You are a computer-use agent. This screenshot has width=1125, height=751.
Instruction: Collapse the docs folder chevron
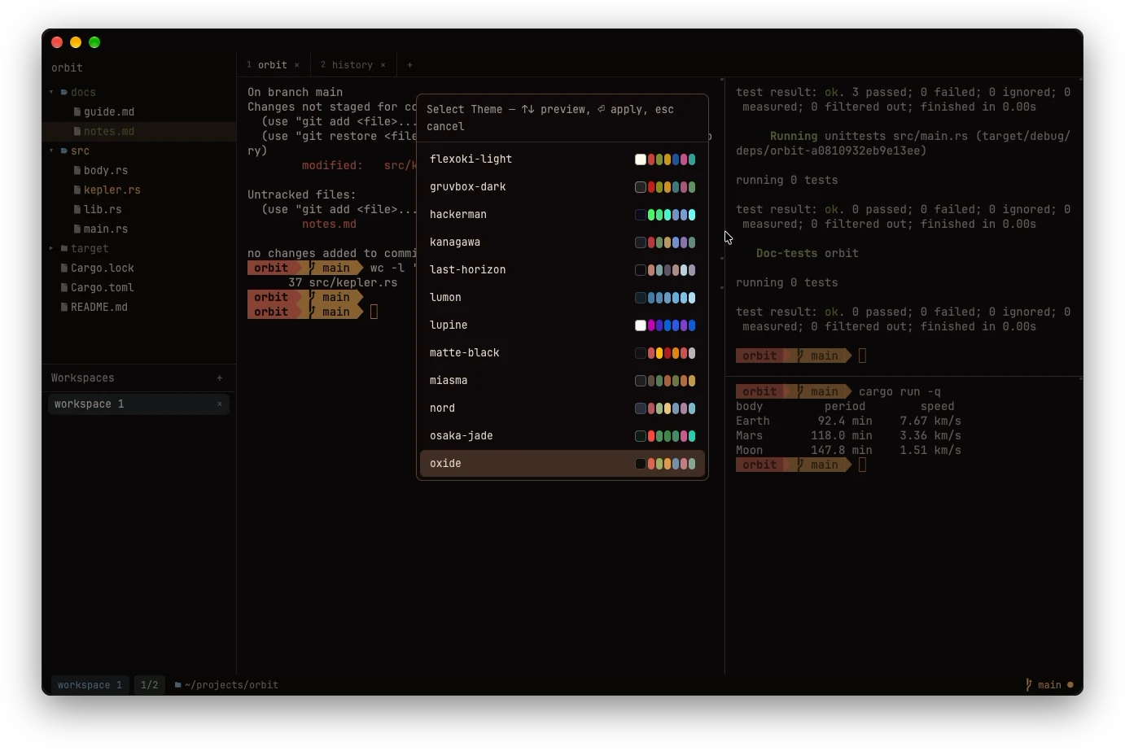pyautogui.click(x=51, y=93)
